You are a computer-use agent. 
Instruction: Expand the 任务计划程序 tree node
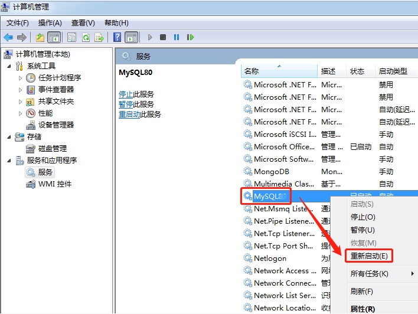click(x=20, y=78)
